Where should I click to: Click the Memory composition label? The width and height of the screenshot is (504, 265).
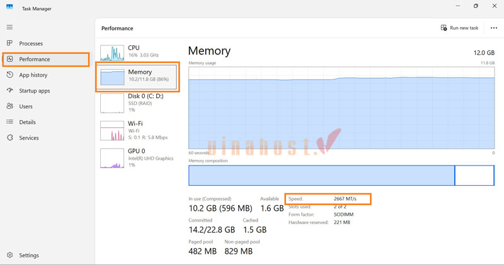click(208, 161)
